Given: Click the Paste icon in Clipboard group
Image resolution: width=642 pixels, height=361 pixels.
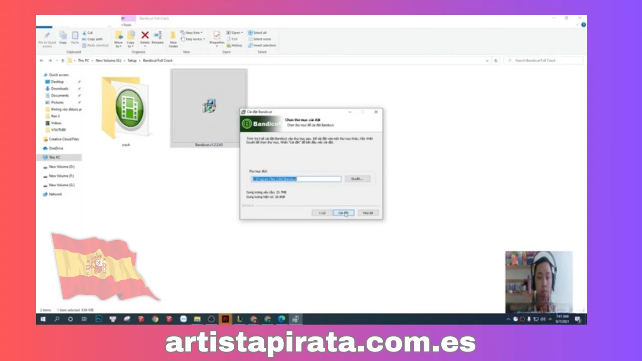Looking at the screenshot, I should (75, 37).
